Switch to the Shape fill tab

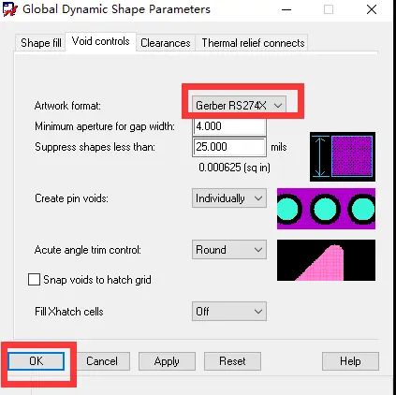coord(40,43)
